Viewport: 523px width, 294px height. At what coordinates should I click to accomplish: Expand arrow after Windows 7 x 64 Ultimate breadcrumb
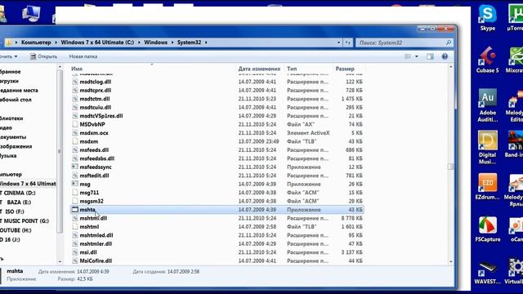(139, 42)
